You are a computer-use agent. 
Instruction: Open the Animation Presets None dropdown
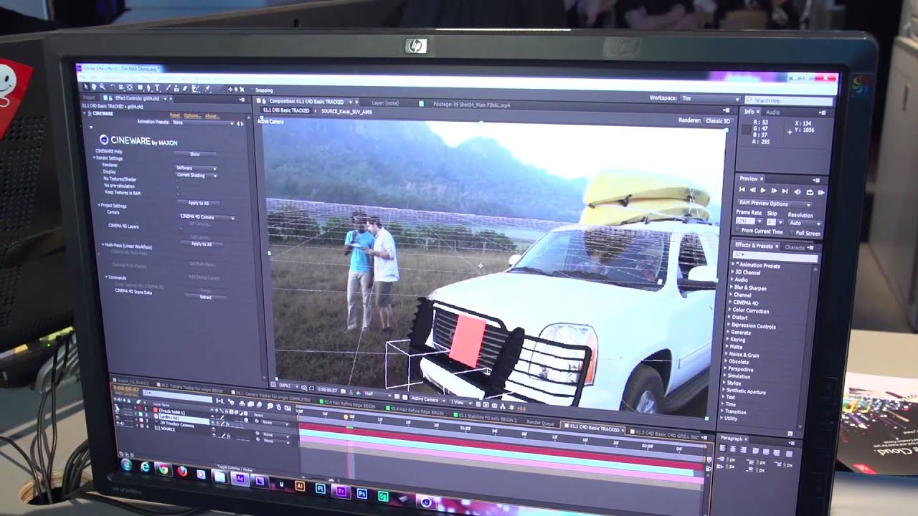pyautogui.click(x=203, y=123)
